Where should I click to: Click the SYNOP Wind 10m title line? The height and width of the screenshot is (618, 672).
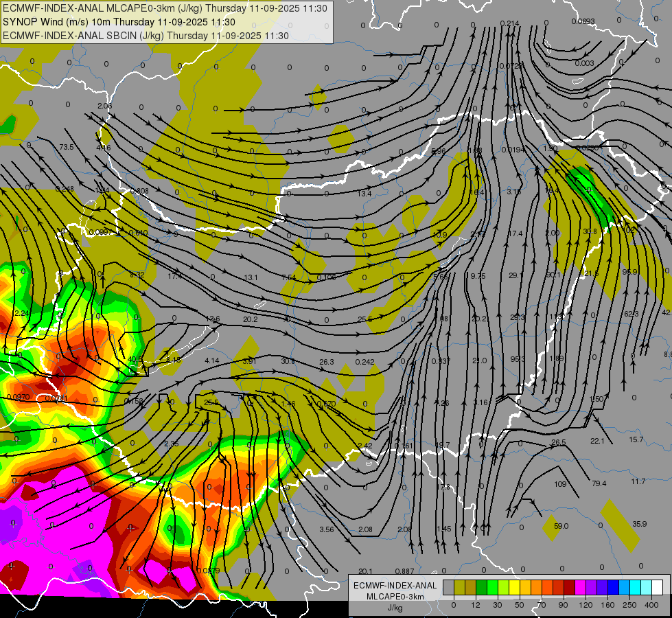[x=119, y=22]
